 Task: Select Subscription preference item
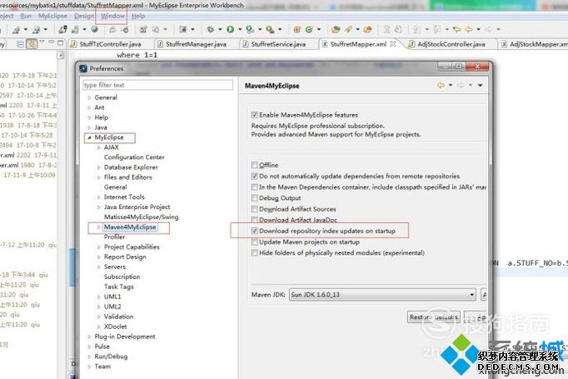(122, 277)
